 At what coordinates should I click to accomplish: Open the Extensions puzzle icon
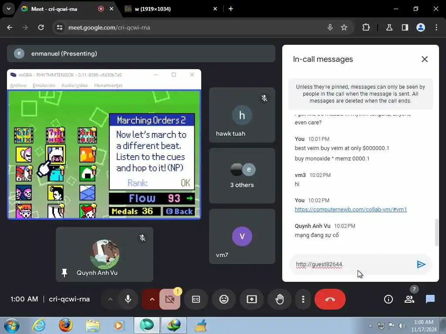pyautogui.click(x=366, y=27)
